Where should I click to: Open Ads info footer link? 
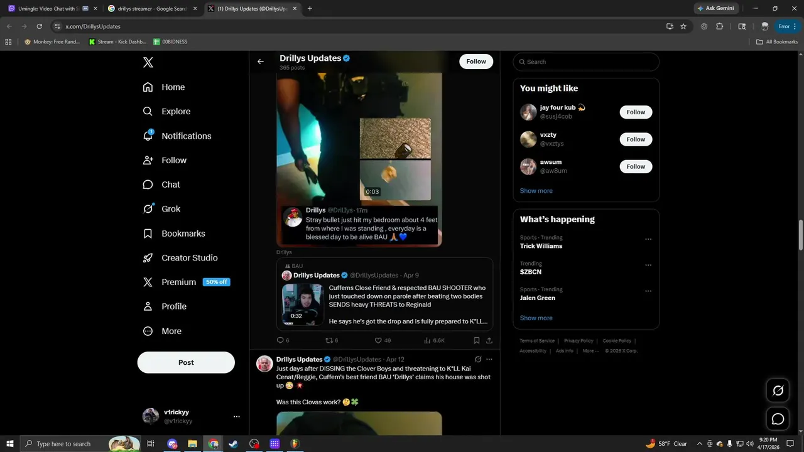(564, 351)
